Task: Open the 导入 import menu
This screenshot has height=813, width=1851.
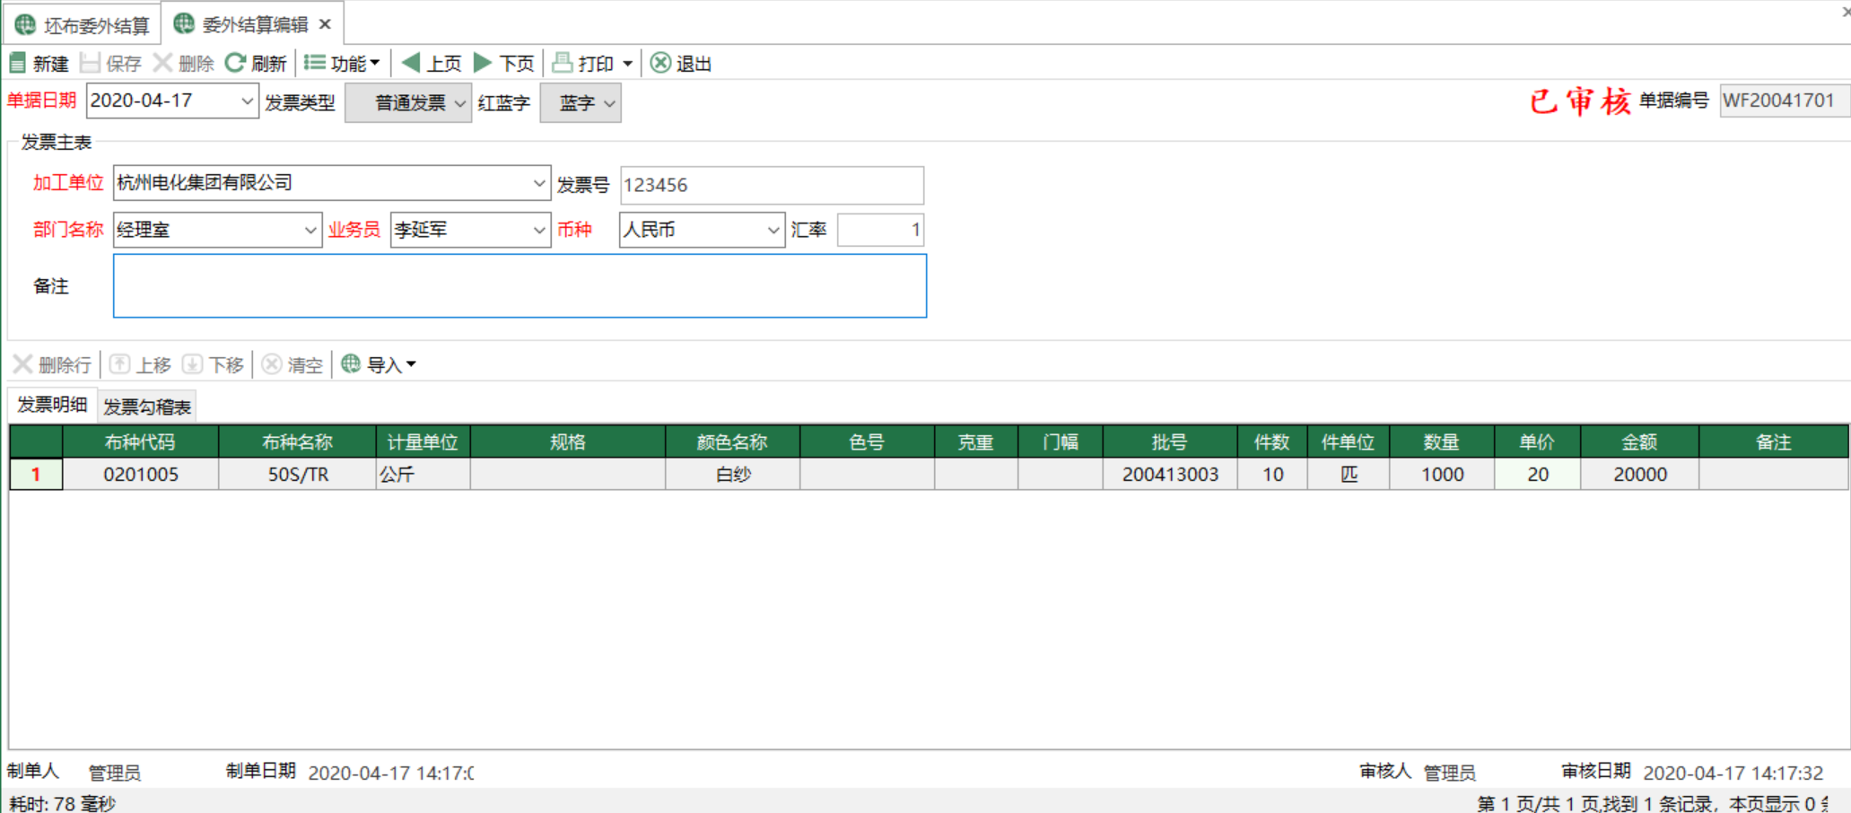Action: click(x=378, y=364)
